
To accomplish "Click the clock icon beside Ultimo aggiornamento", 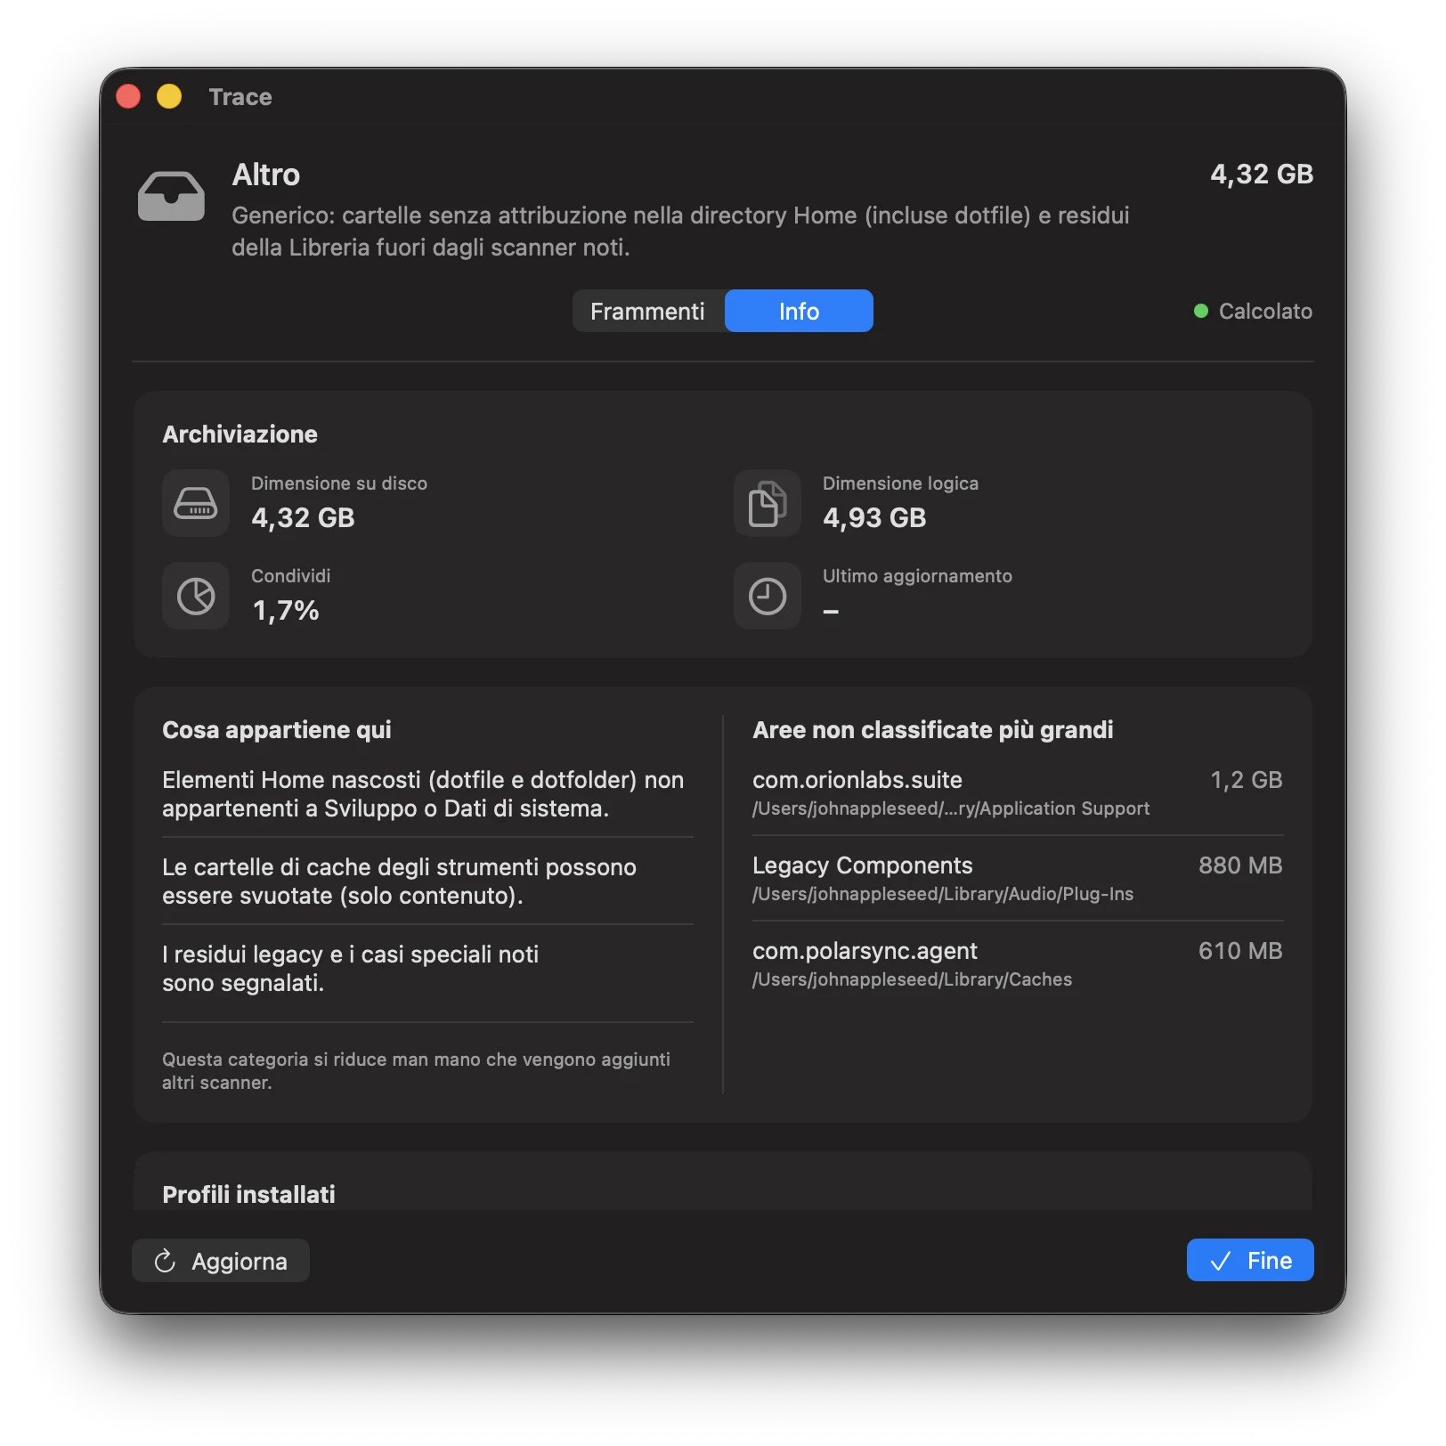I will [x=768, y=596].
